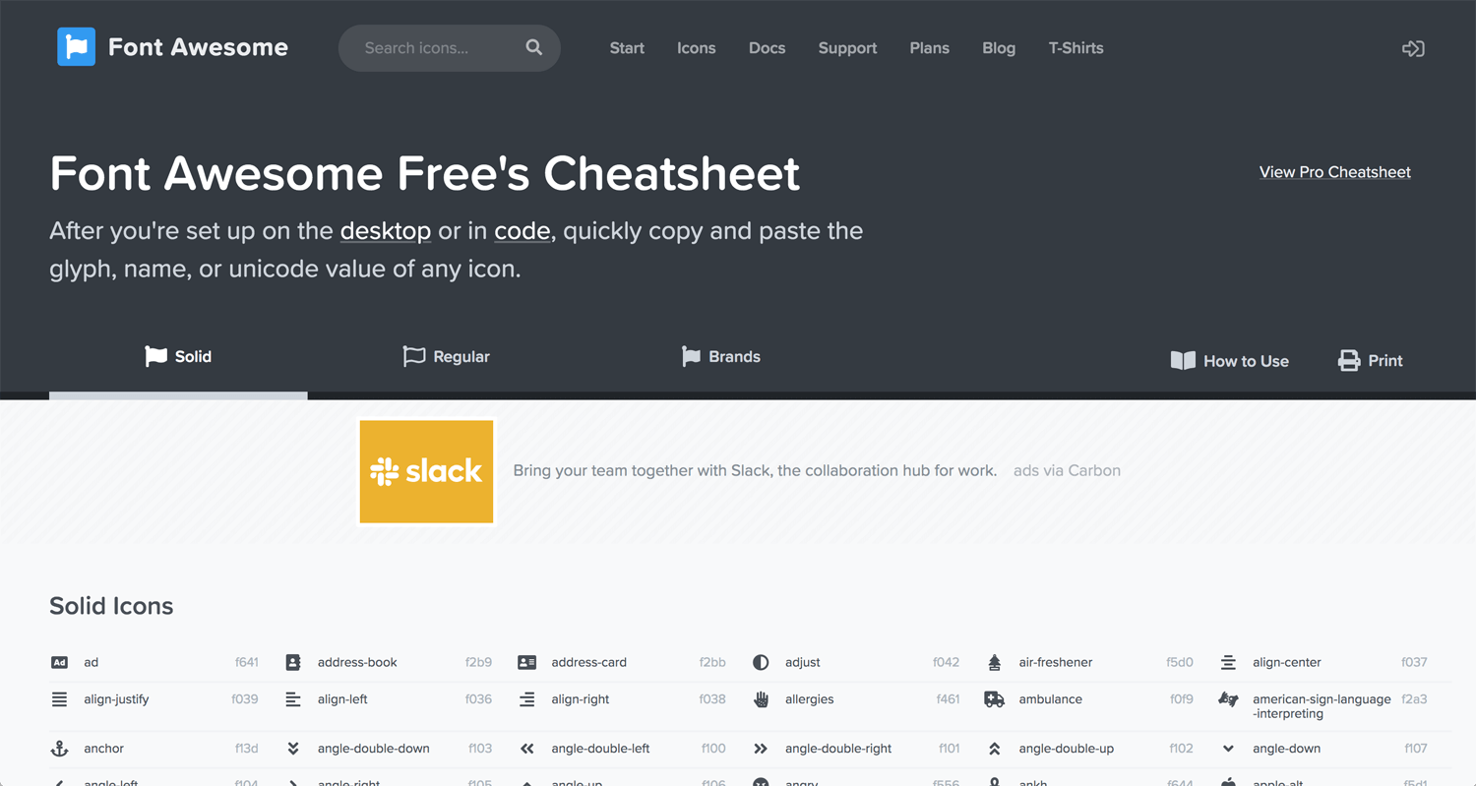1476x786 pixels.
Task: Select the unicode value f2bb
Action: pos(712,662)
